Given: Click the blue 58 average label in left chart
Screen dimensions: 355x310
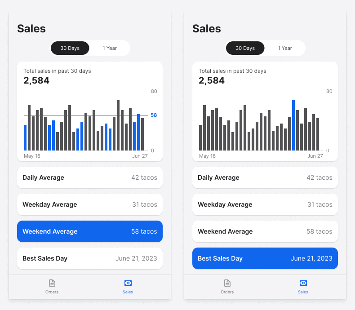Looking at the screenshot, I should [x=154, y=115].
